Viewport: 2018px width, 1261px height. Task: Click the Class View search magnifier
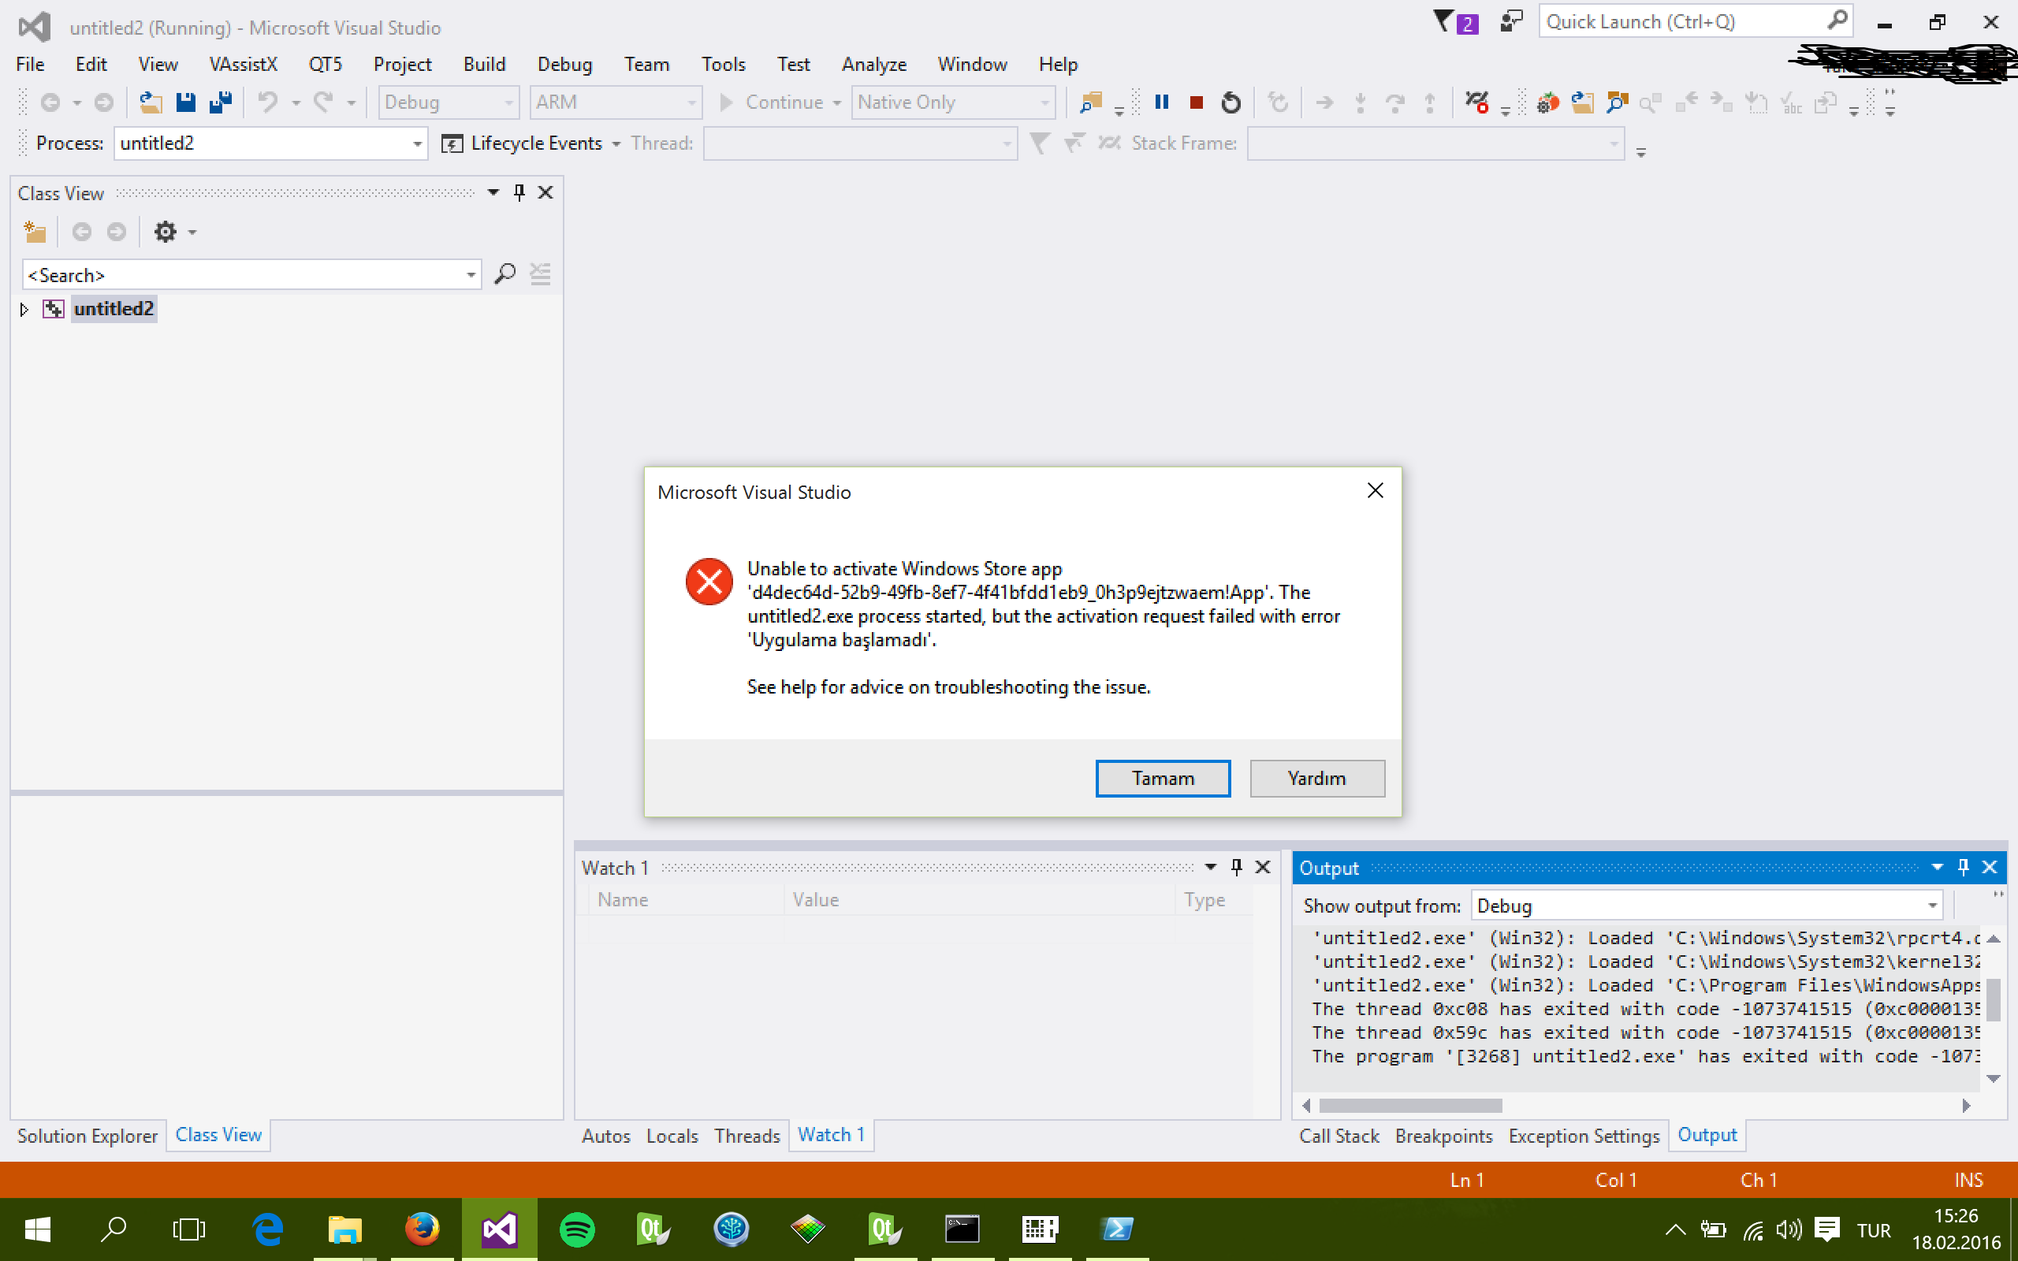tap(504, 274)
